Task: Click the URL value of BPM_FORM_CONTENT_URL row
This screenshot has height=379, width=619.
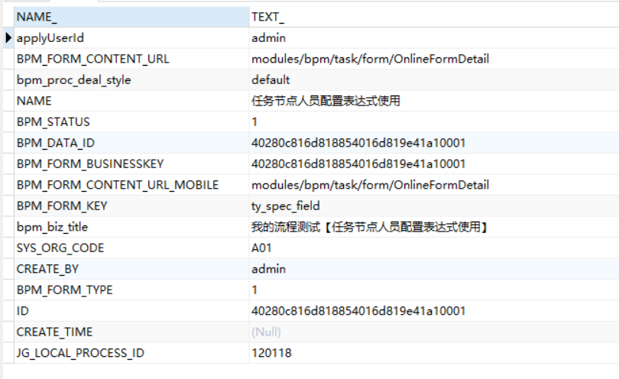Action: point(434,59)
